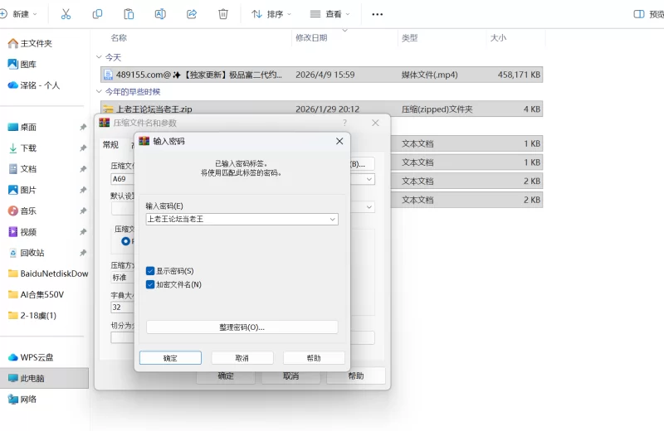Click the Share icon in toolbar
Viewport: 664px width, 431px height.
point(192,14)
